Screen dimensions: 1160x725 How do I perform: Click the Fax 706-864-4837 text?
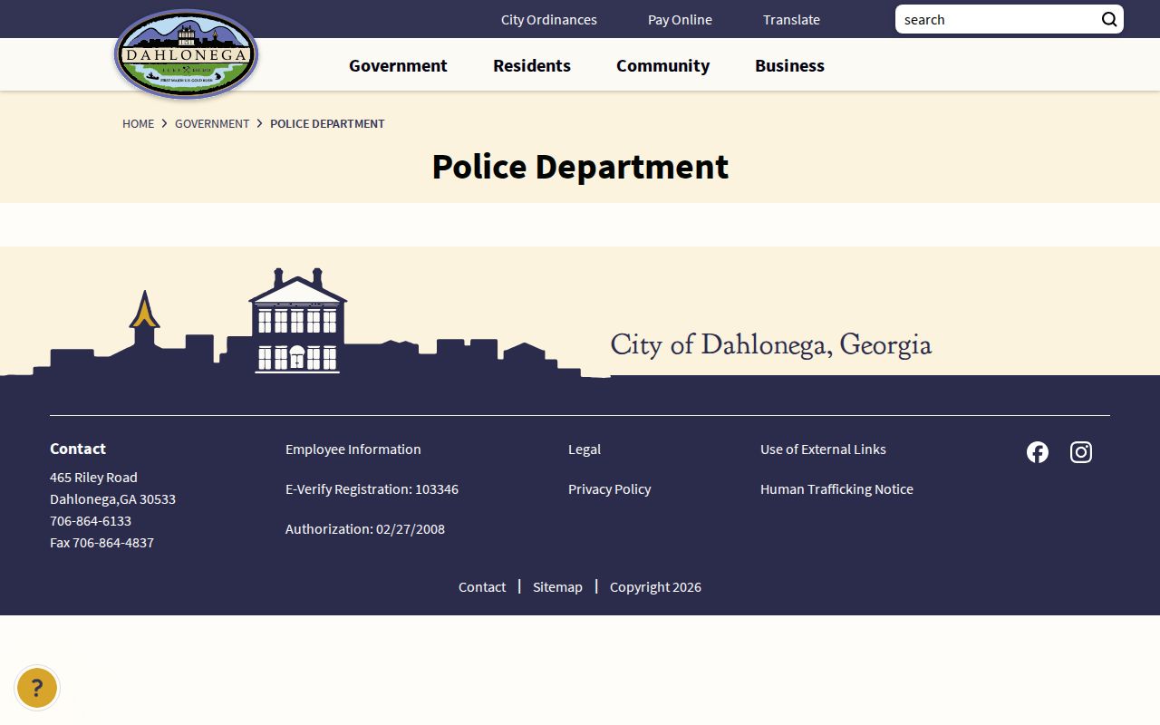101,542
